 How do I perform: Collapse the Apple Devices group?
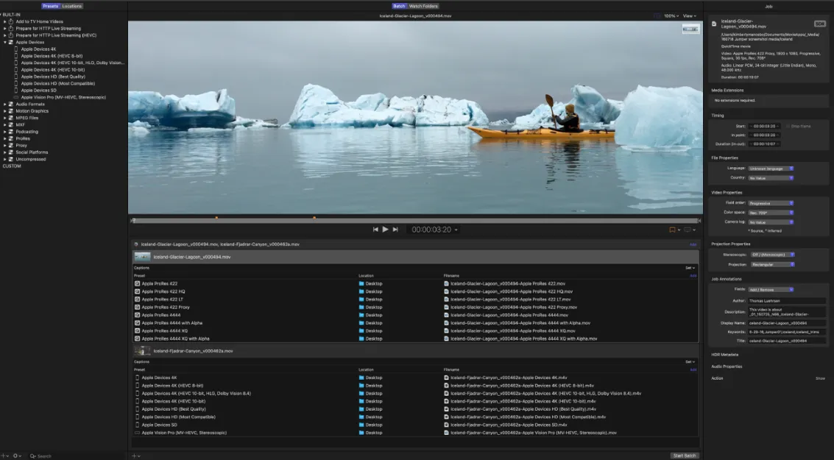pyautogui.click(x=5, y=42)
